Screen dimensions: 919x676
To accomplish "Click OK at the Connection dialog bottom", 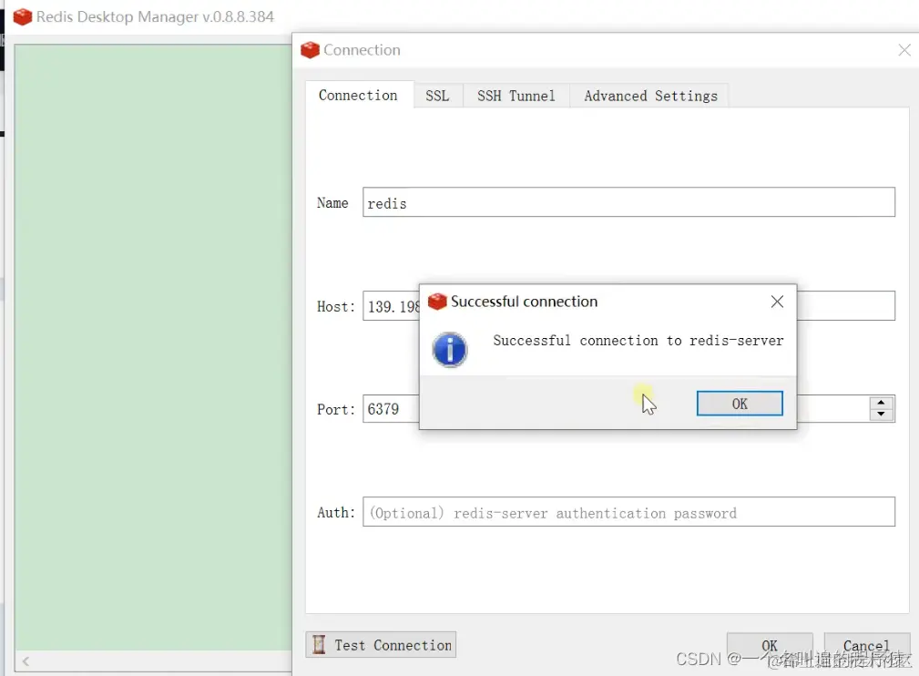I will pyautogui.click(x=769, y=646).
